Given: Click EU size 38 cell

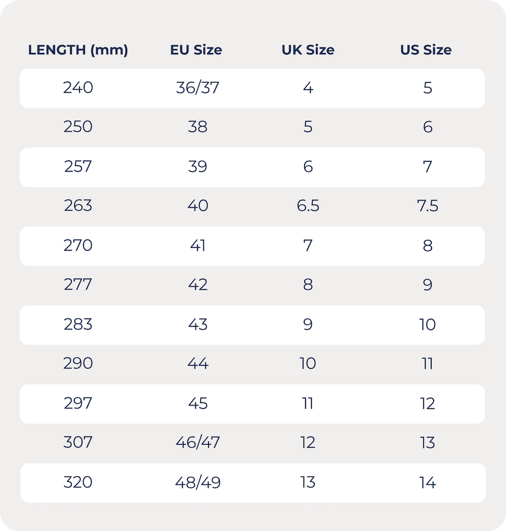Looking at the screenshot, I should click(x=197, y=127).
